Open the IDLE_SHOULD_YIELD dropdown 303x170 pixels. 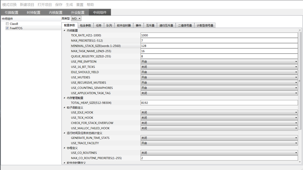[x=219, y=72]
